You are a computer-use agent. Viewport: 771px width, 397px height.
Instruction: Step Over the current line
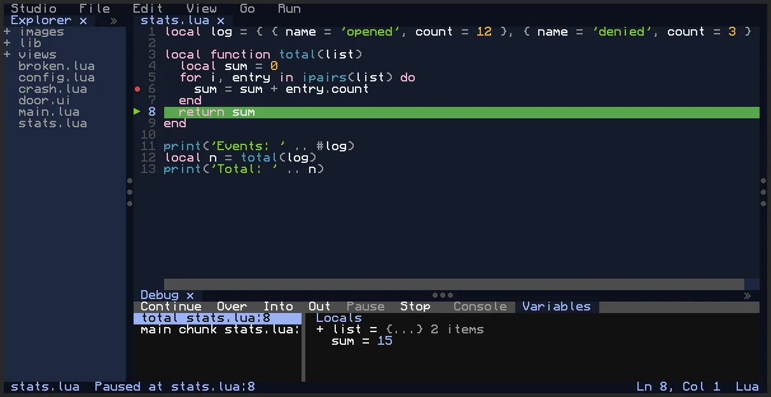click(232, 307)
